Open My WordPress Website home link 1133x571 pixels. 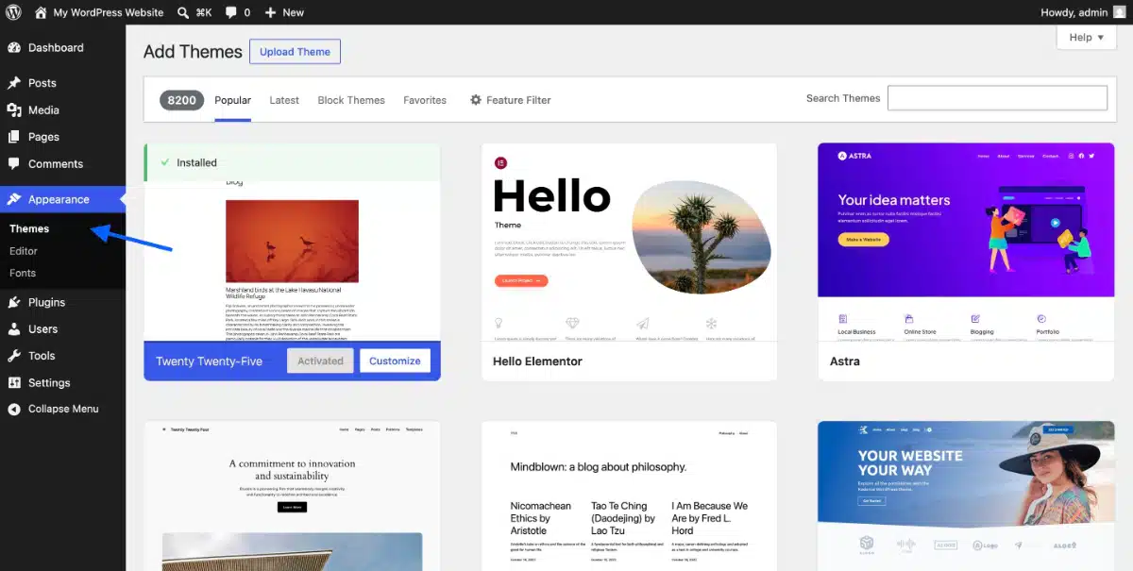[x=99, y=12]
